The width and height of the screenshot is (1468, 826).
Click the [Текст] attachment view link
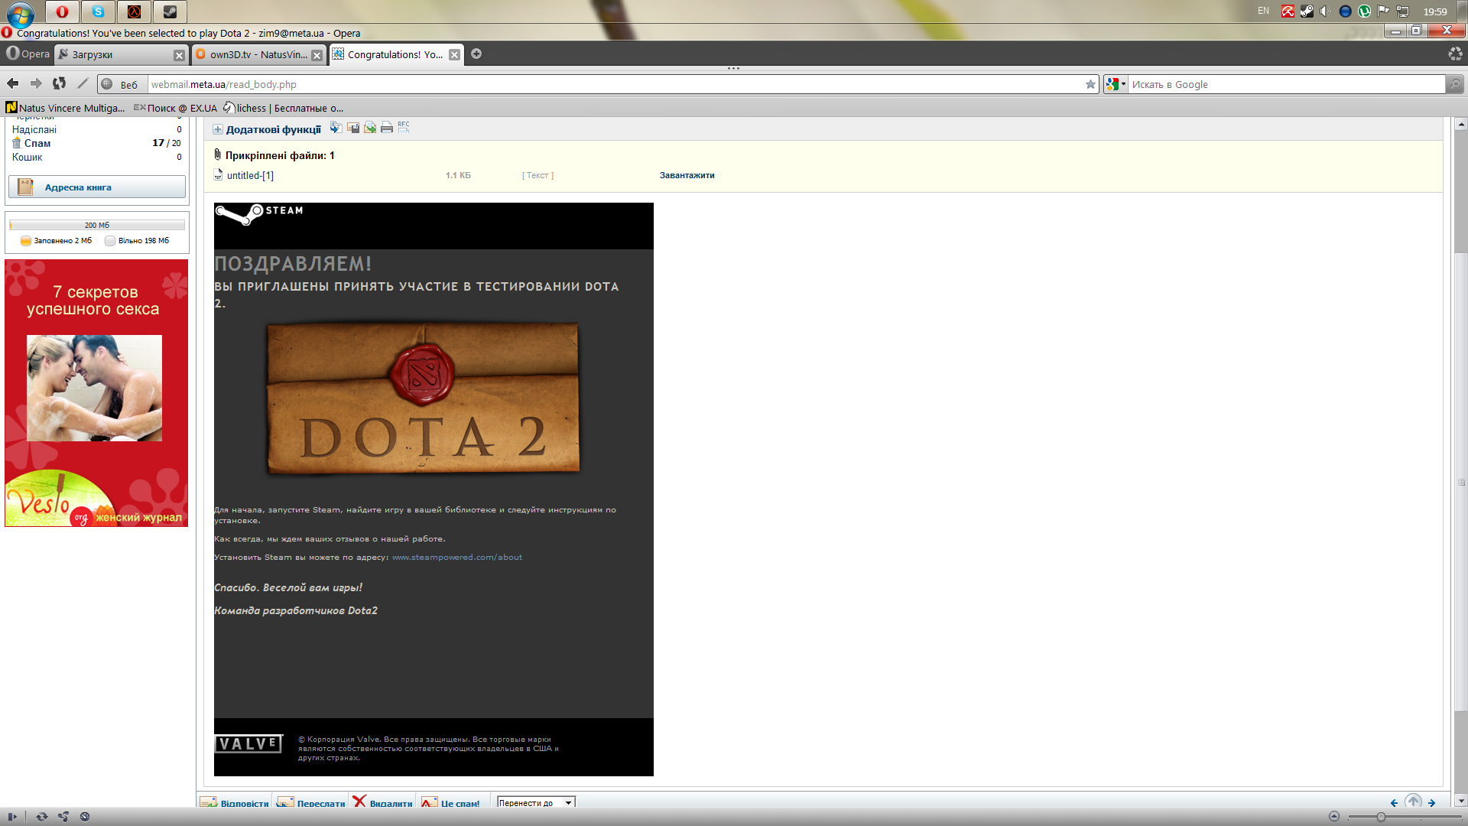[x=538, y=175]
